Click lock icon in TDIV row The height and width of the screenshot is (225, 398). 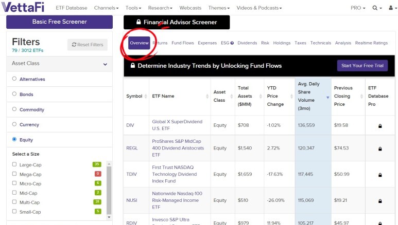click(380, 175)
